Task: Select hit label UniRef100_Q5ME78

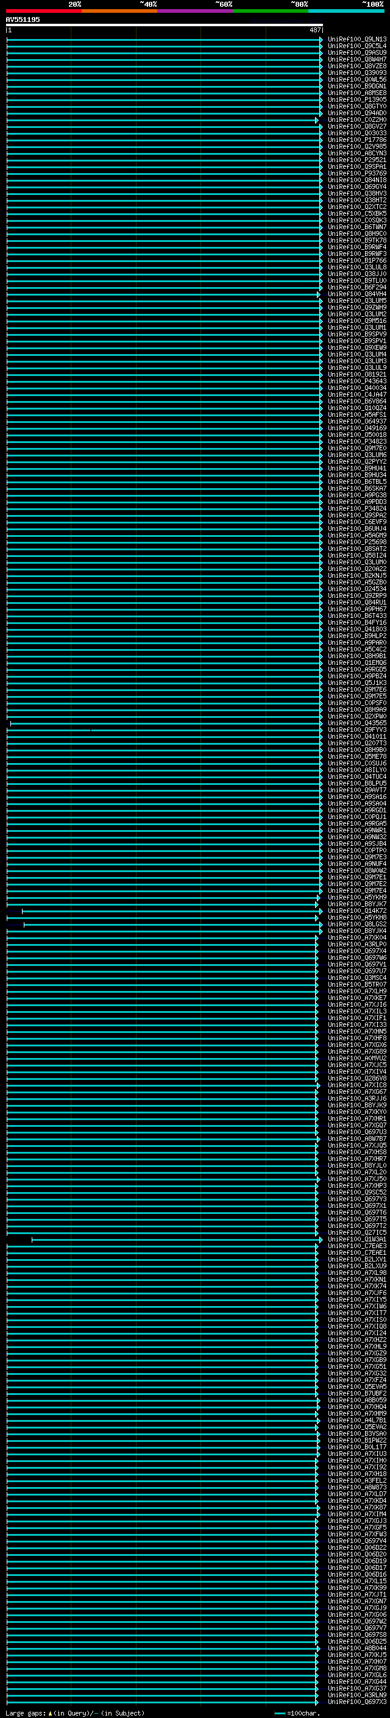Action: [356, 757]
